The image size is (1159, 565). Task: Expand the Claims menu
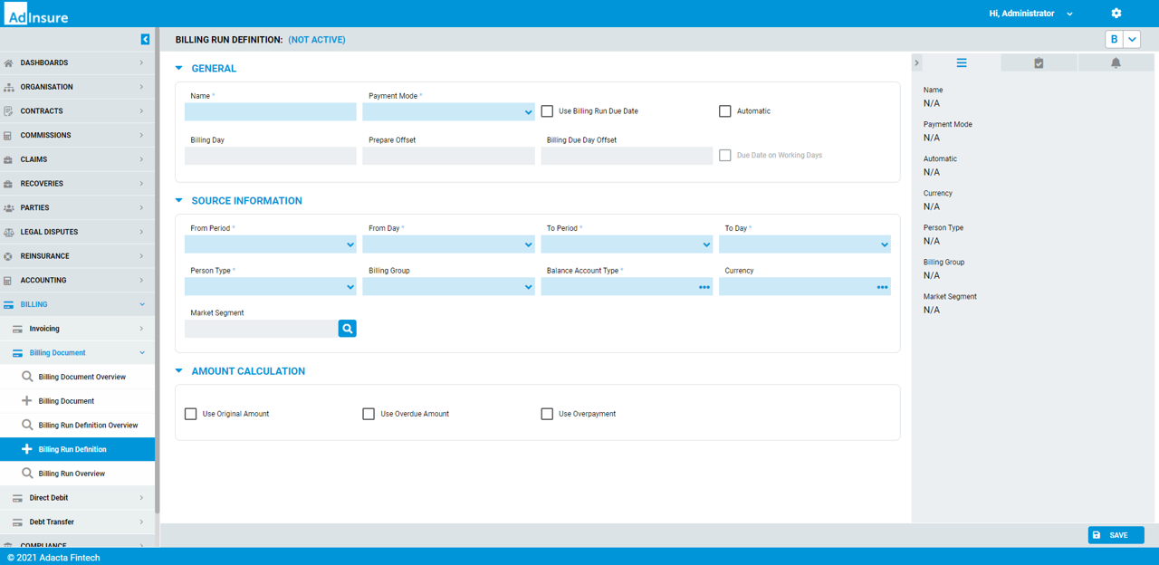click(77, 159)
